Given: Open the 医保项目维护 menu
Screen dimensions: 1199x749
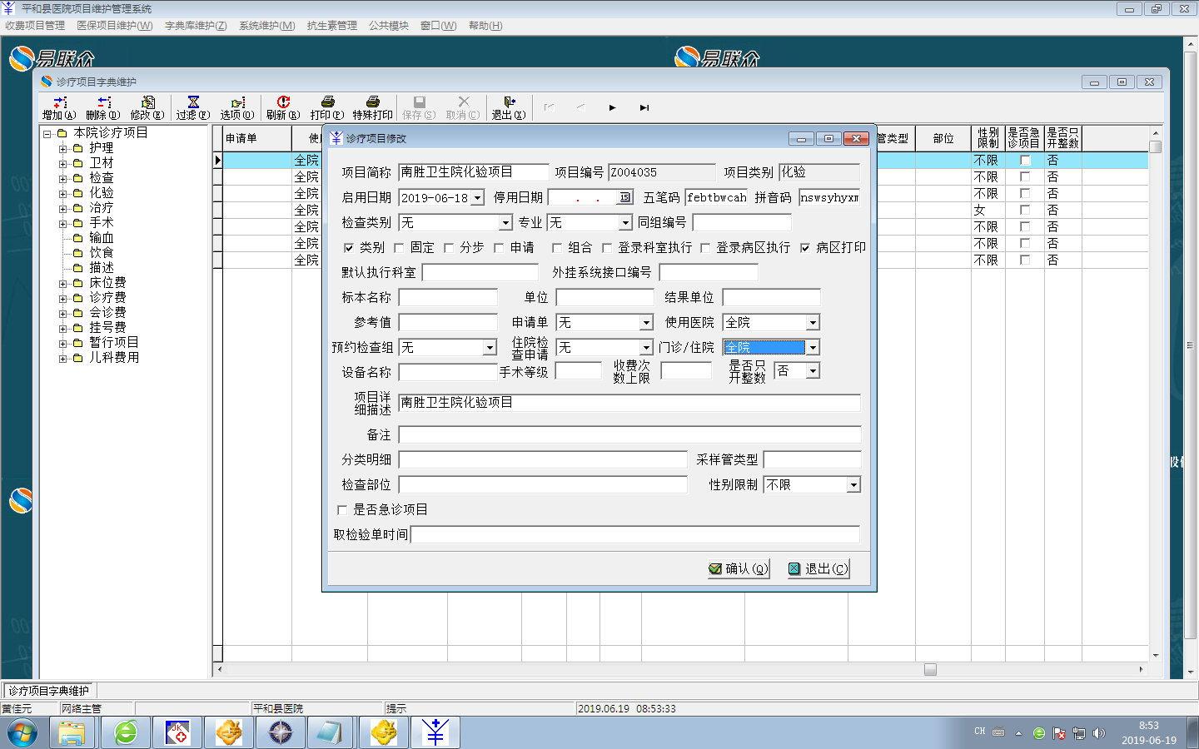Looking at the screenshot, I should [x=115, y=26].
